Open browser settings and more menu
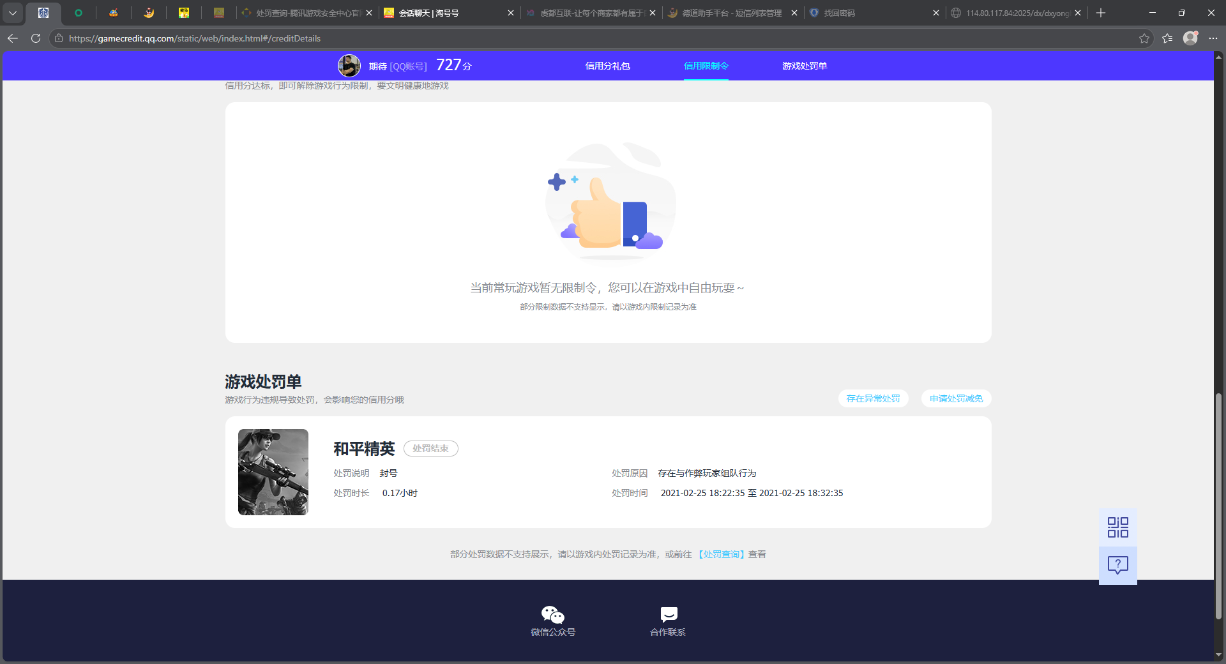 click(x=1213, y=38)
